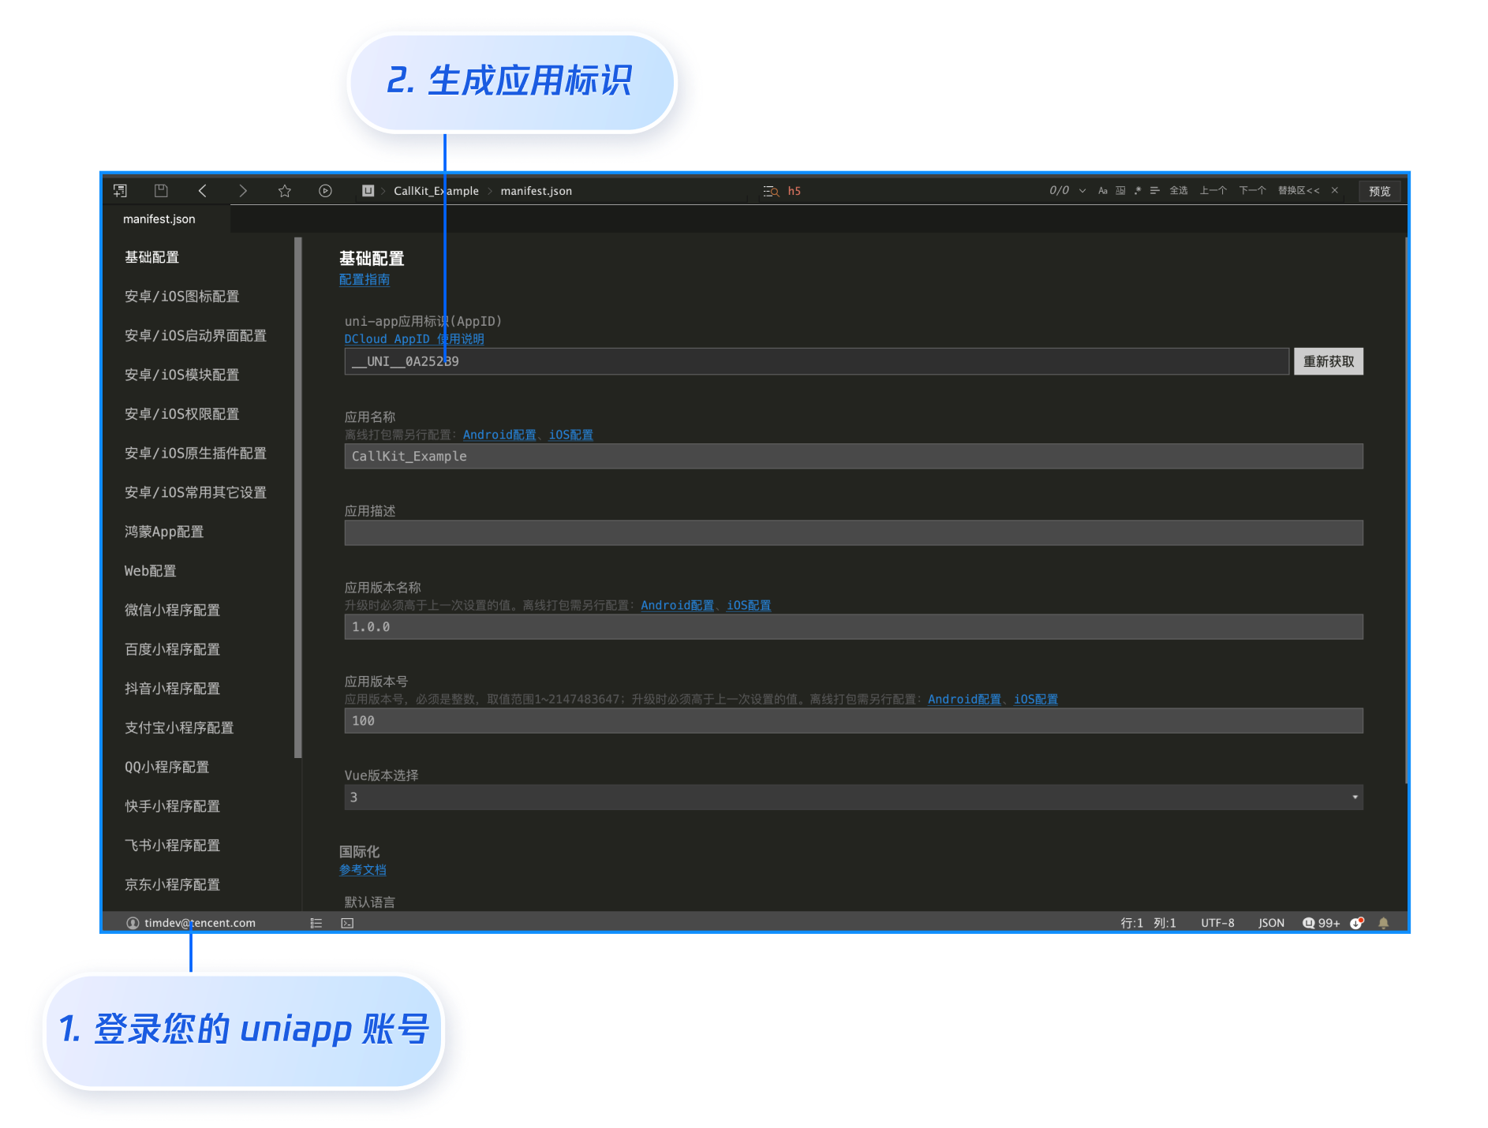The image size is (1488, 1128).
Task: Open the DCloud AppID 使用说明 link
Action: [414, 339]
